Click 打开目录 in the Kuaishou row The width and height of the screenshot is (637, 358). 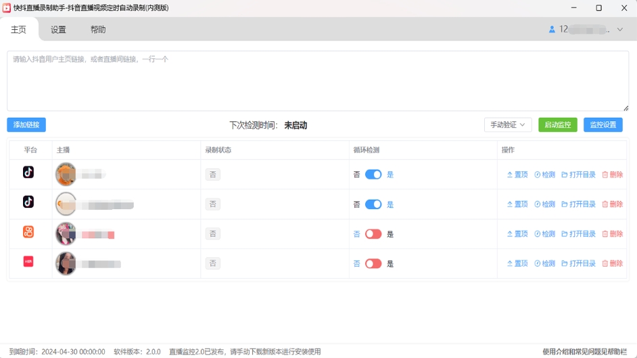click(578, 233)
